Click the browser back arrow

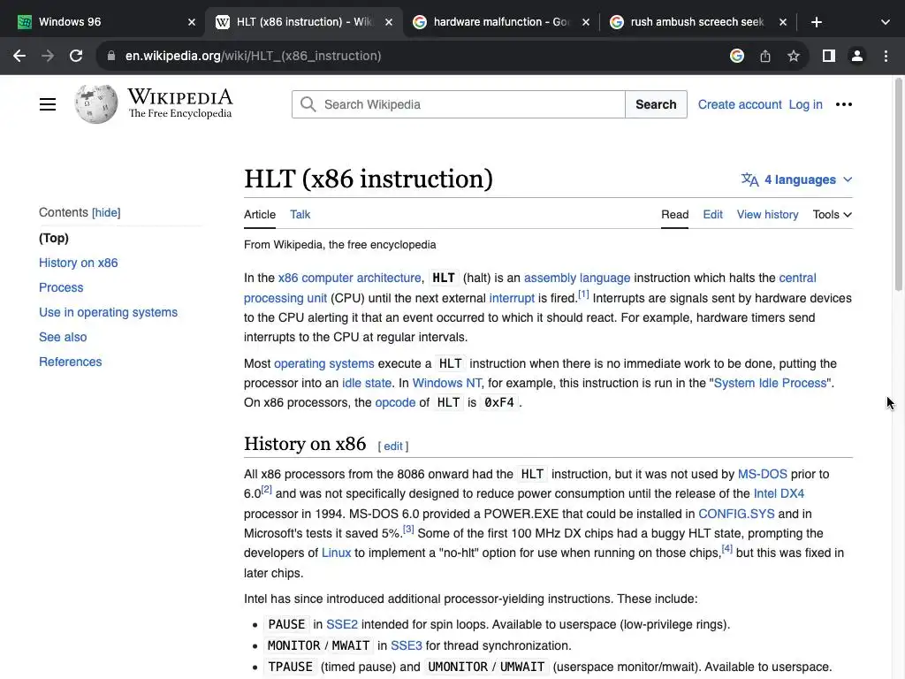(x=19, y=56)
